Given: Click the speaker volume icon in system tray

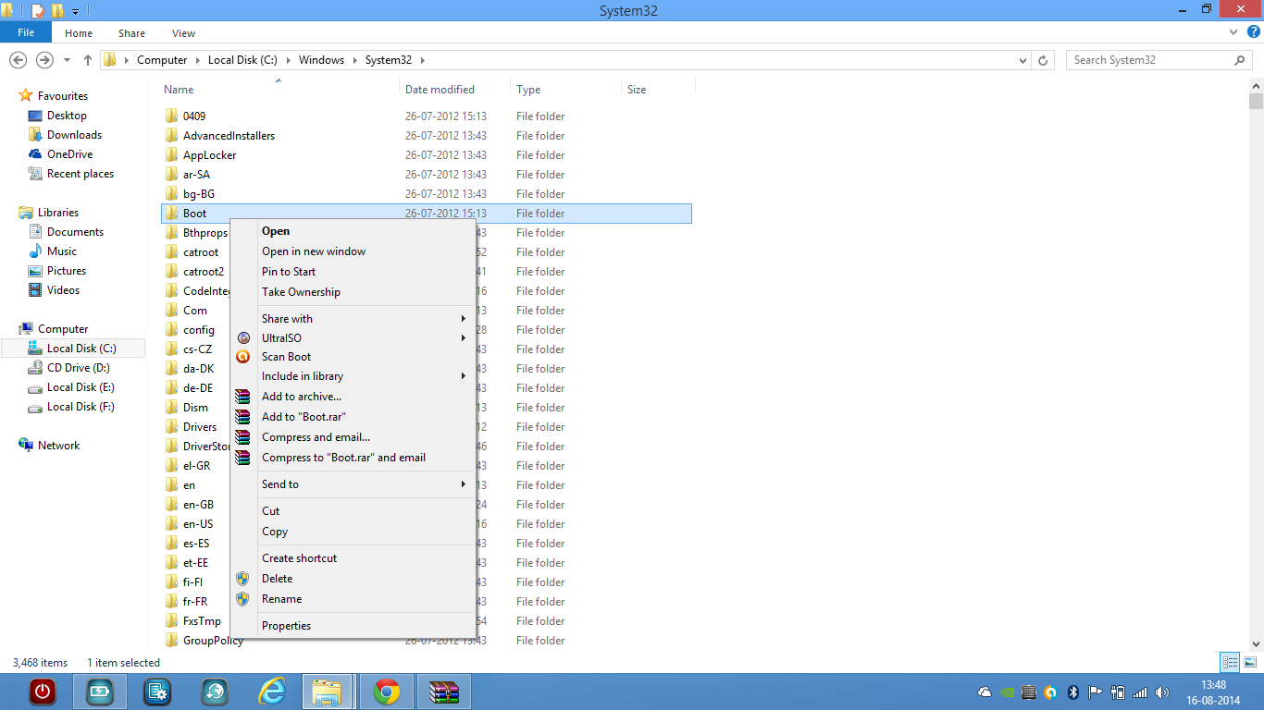Looking at the screenshot, I should [x=1162, y=692].
